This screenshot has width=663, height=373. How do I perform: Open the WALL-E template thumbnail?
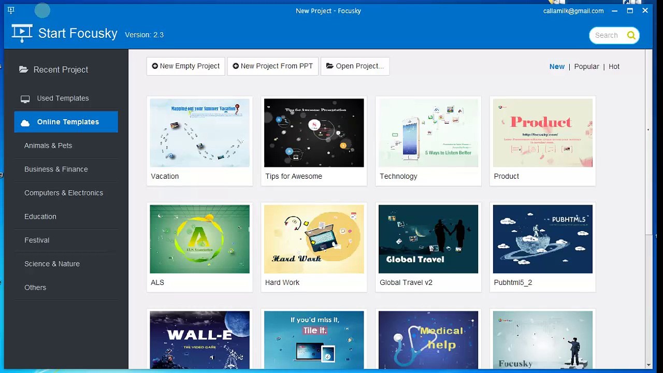(199, 340)
